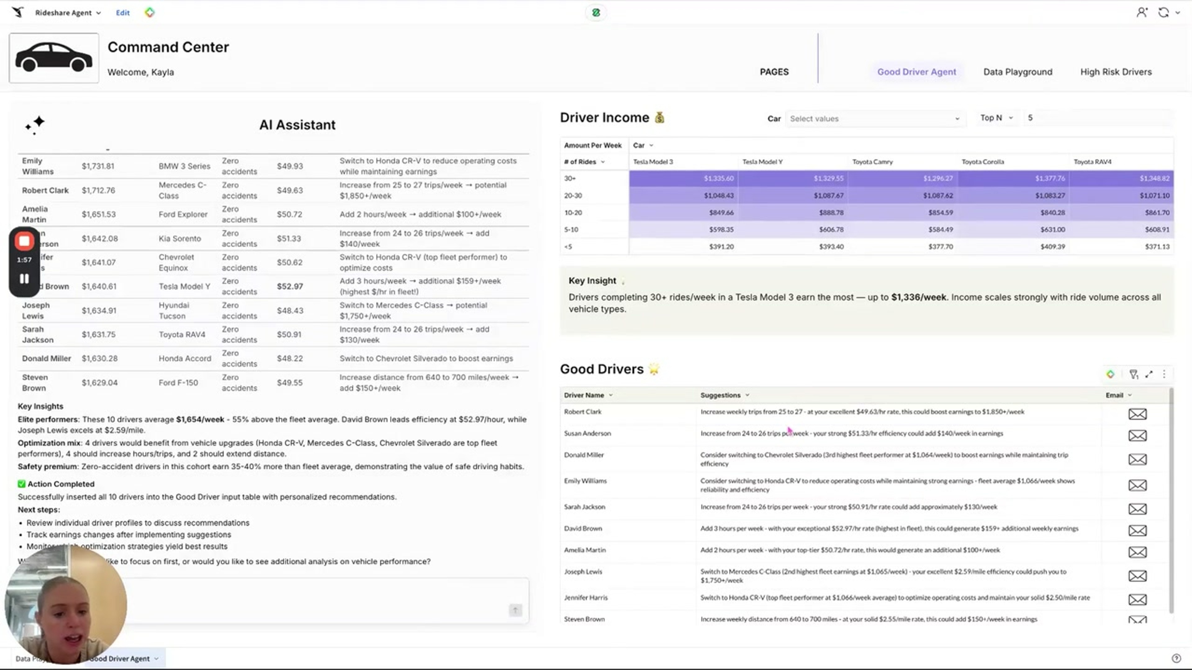Open the add user icon at top right
1192x670 pixels.
[1142, 12]
